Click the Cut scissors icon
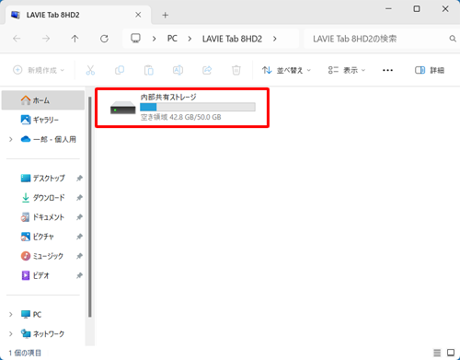The width and height of the screenshot is (460, 360). point(90,70)
